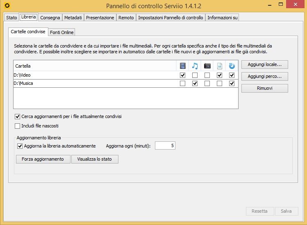Click the Aggiungi perco... button

[265, 77]
